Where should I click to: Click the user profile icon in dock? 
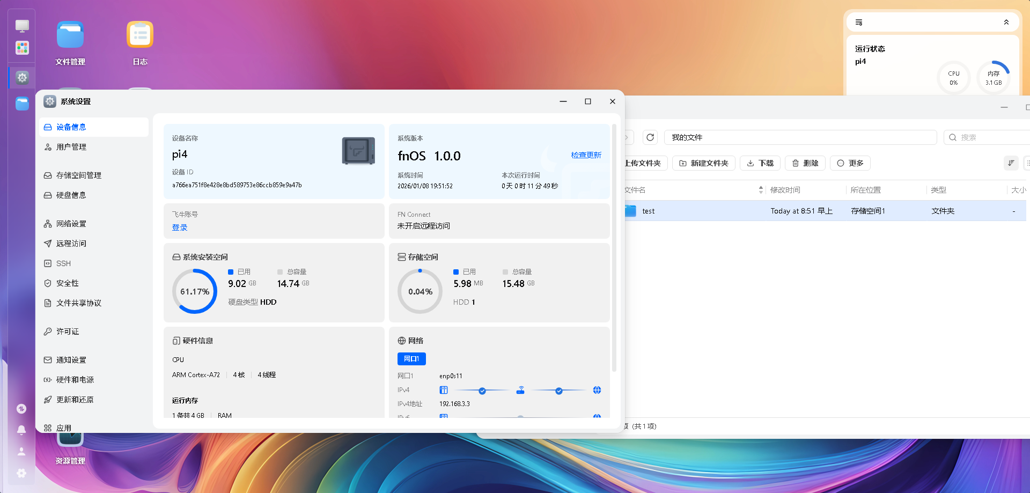click(21, 451)
